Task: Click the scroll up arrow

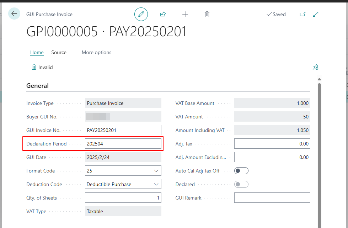Action: pyautogui.click(x=319, y=79)
